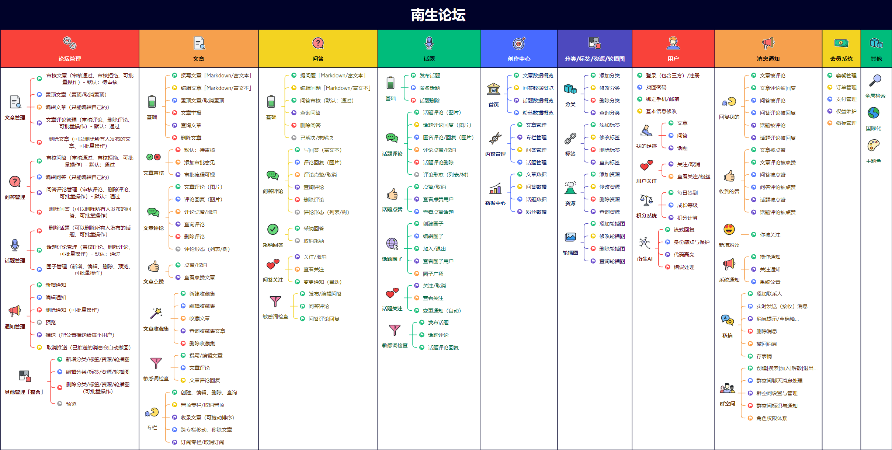The image size is (892, 450).
Task: Click the '订阅专栏/取消订阅' item
Action: [202, 442]
